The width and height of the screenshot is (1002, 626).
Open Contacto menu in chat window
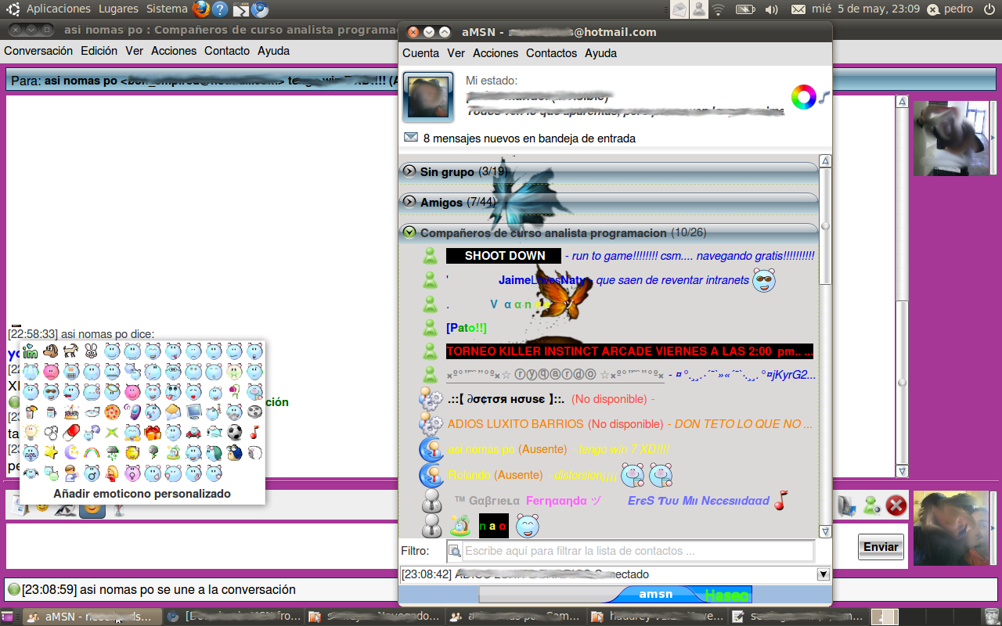[227, 51]
